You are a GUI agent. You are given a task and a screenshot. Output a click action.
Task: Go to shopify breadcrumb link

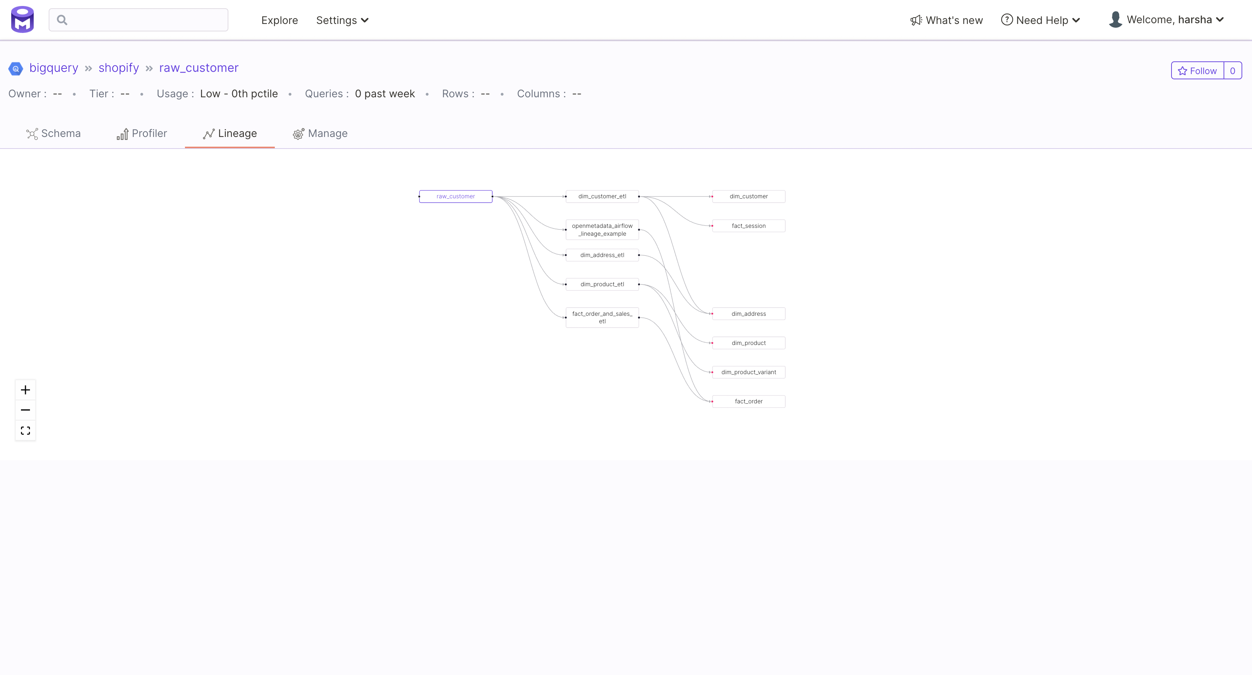click(119, 68)
